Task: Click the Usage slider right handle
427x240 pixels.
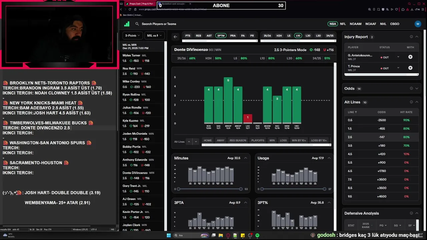Action: click(x=324, y=189)
